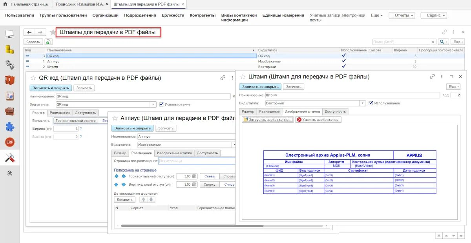Get link to stamps list
The image size is (471, 243).
point(444,32)
